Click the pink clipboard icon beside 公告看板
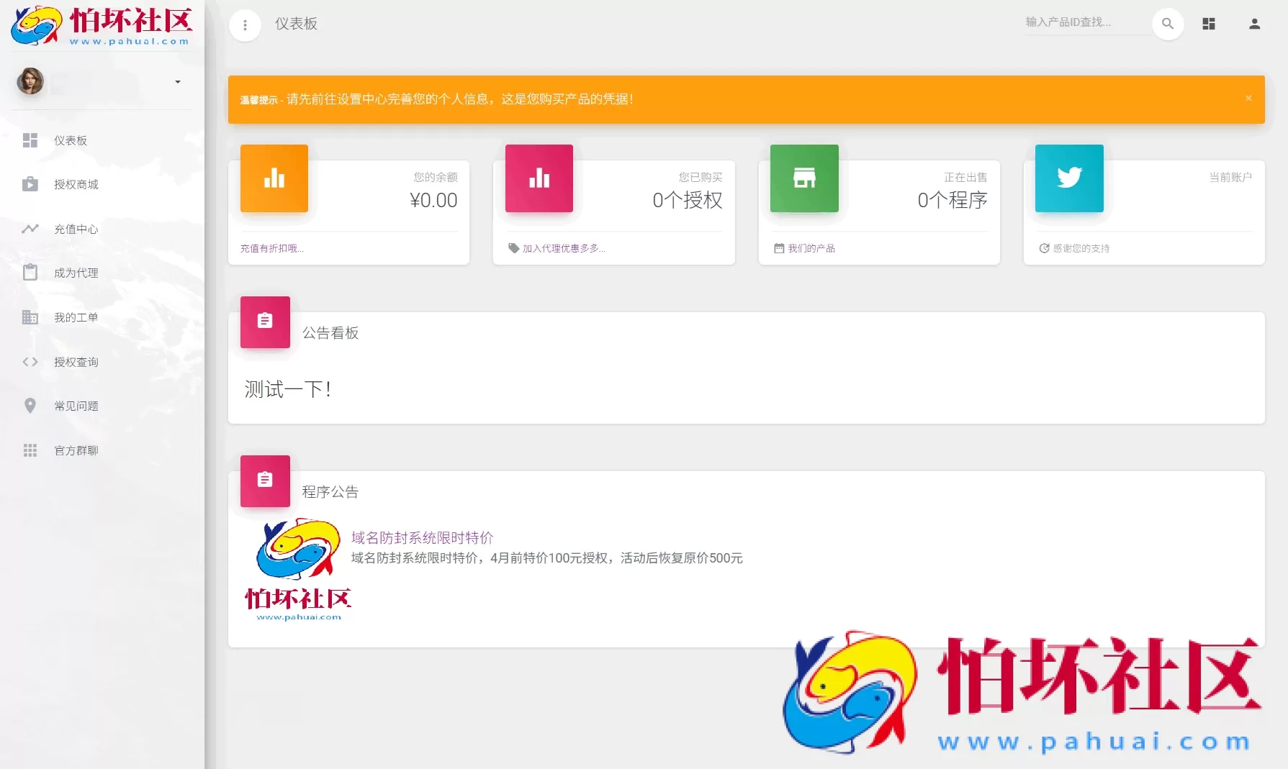Viewport: 1288px width, 769px height. pos(264,322)
